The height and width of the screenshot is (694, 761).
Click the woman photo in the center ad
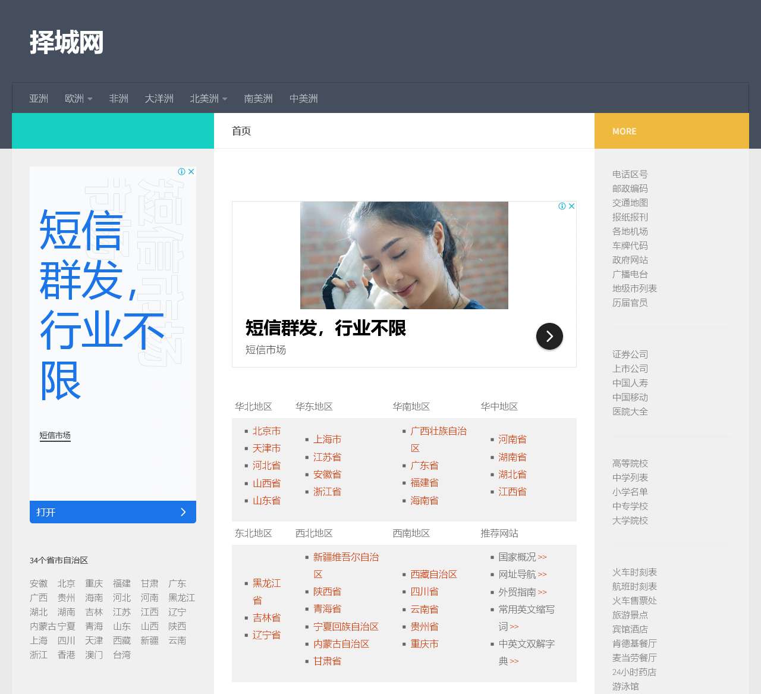click(x=404, y=255)
